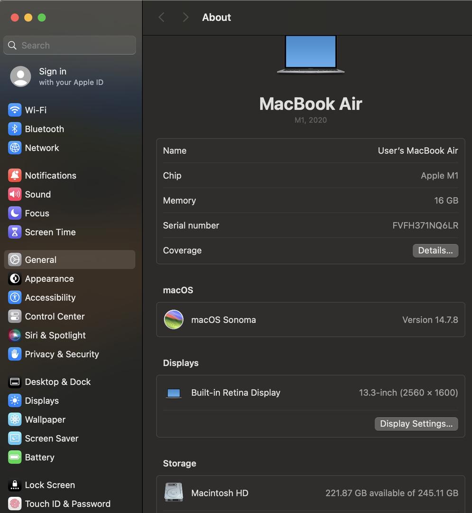Image resolution: width=472 pixels, height=513 pixels.
Task: Click the Siri & Spotlight icon
Action: (x=15, y=335)
